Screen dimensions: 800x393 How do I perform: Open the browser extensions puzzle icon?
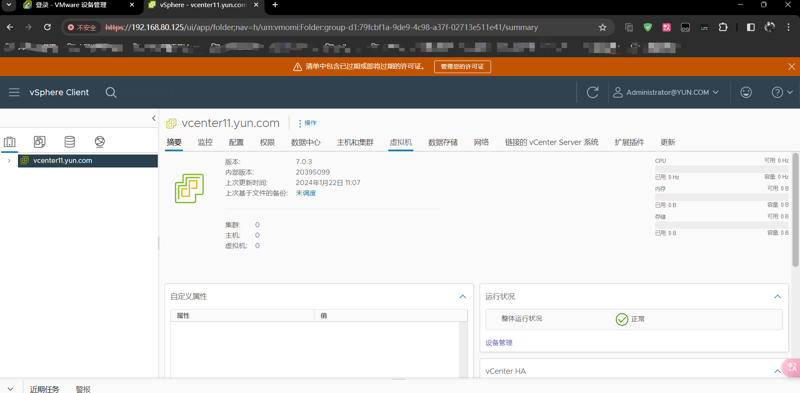tap(723, 27)
